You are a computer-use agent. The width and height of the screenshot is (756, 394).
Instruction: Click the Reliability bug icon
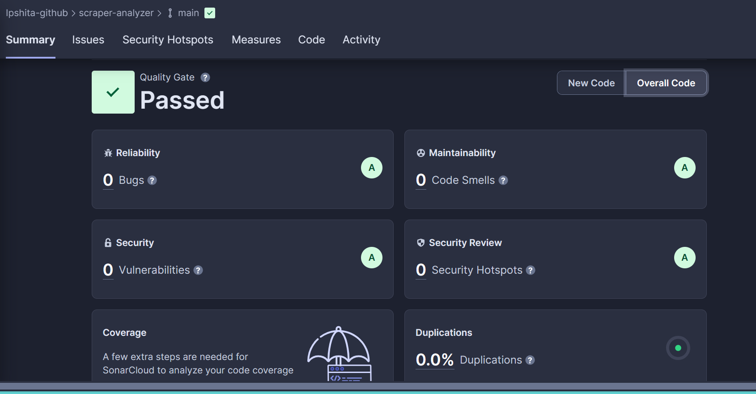pos(108,153)
